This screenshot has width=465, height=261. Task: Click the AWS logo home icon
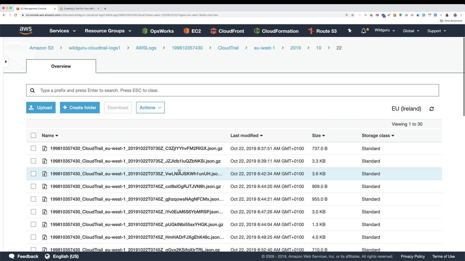pos(26,31)
